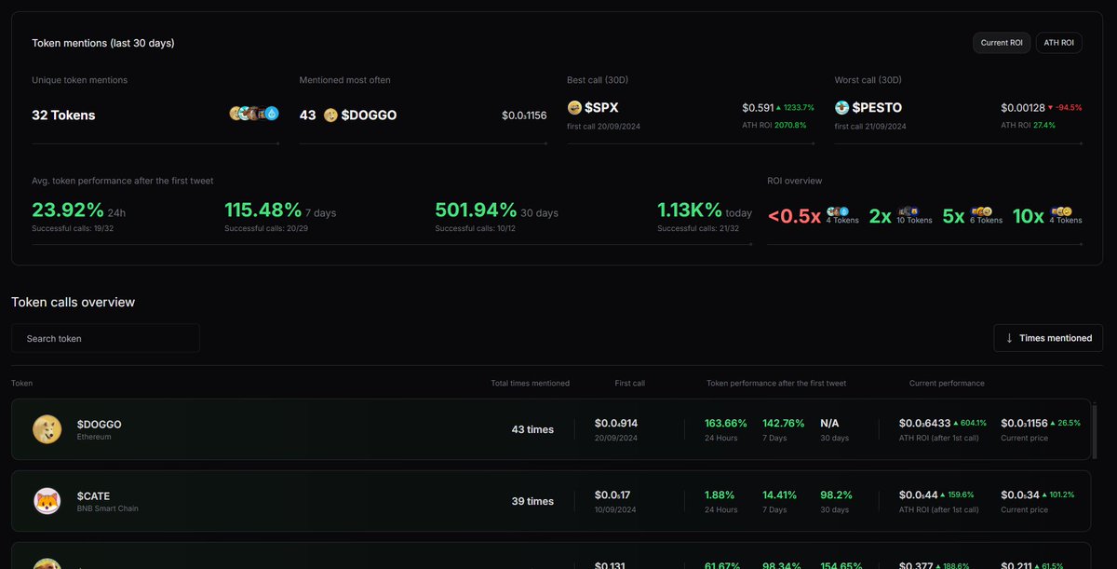Click the first call date 20/09/2024 in the $DOGGO row
Viewport: 1117px width, 569px height.
coord(616,437)
